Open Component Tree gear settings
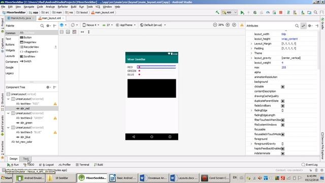Screen dimensions: 325x183 point(48,87)
